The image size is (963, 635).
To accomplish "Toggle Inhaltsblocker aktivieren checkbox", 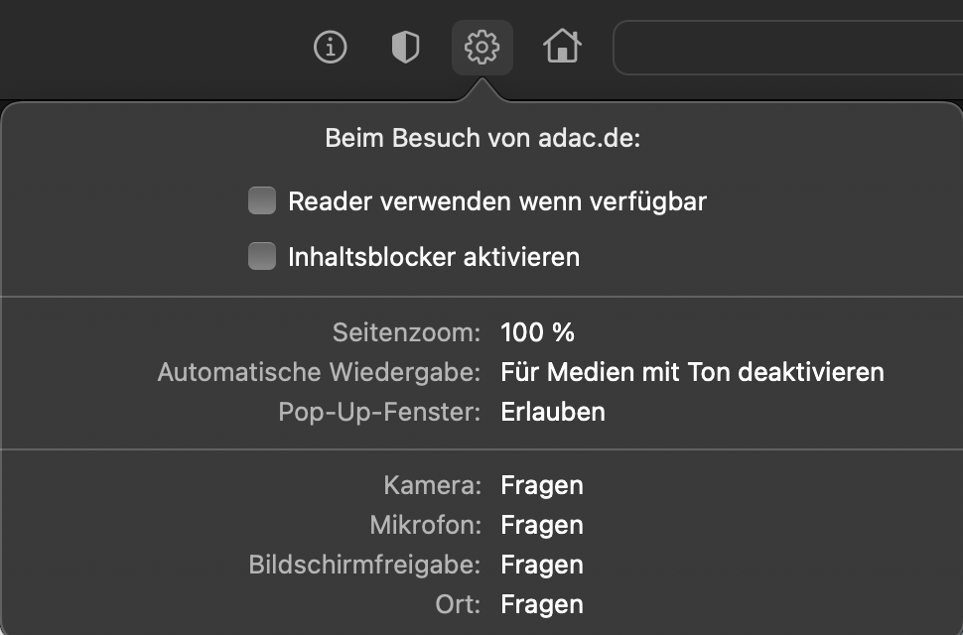I will click(x=262, y=257).
